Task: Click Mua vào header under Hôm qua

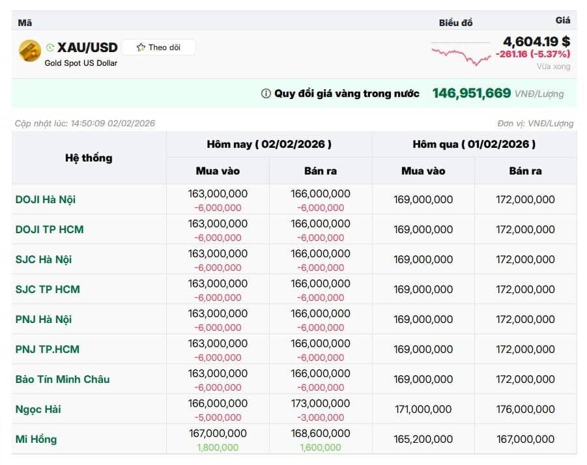Action: [x=423, y=171]
